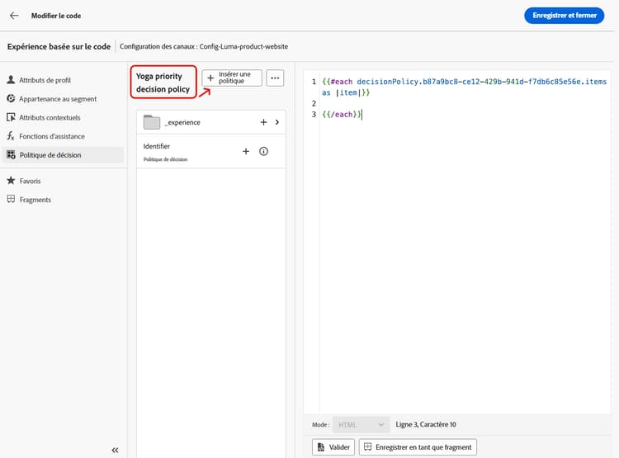Open the Fragments section
Viewport: 619px width, 458px height.
pyautogui.click(x=35, y=200)
